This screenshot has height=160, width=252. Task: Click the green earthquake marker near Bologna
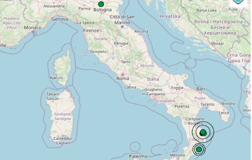click(x=101, y=4)
